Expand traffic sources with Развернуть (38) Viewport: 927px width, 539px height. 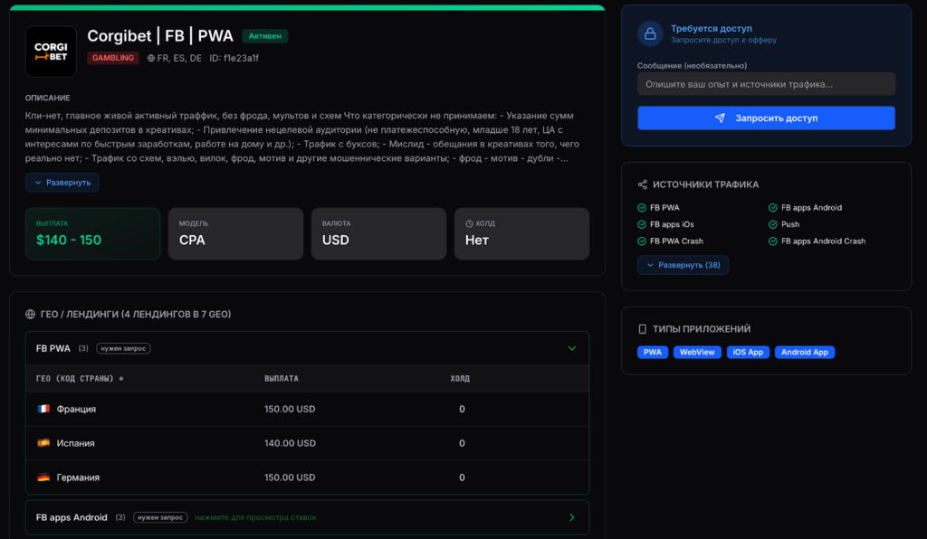tap(683, 265)
